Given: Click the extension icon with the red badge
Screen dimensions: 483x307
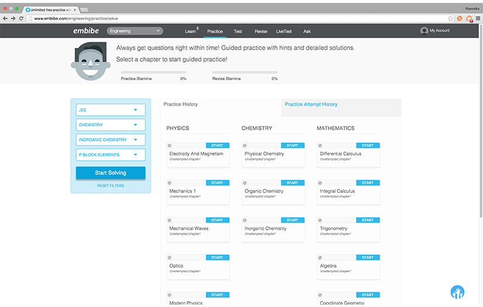Looking at the screenshot, I should tap(469, 19).
